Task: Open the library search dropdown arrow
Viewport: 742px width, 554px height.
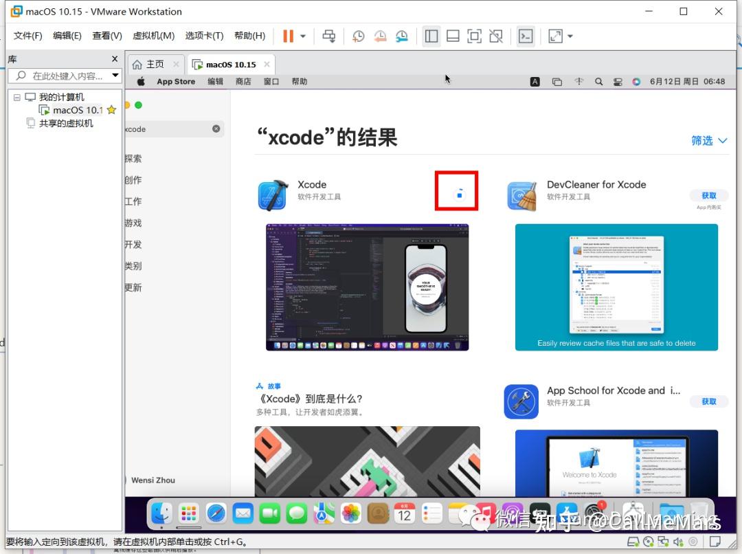Action: 115,76
